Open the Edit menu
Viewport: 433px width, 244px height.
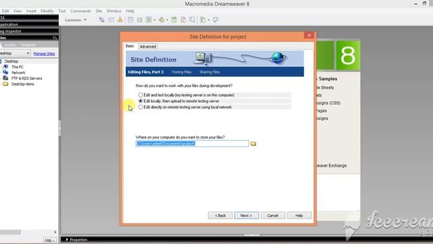5,11
